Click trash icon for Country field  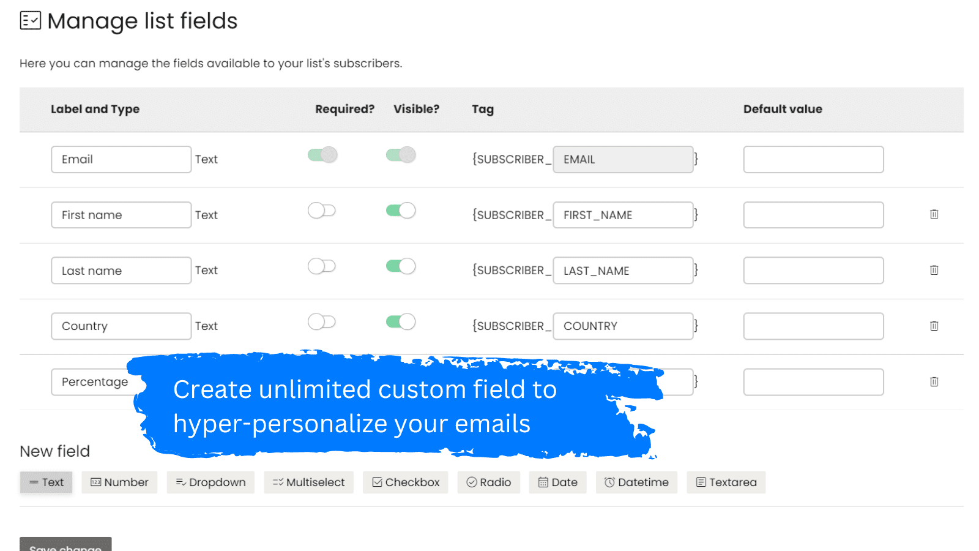click(934, 326)
